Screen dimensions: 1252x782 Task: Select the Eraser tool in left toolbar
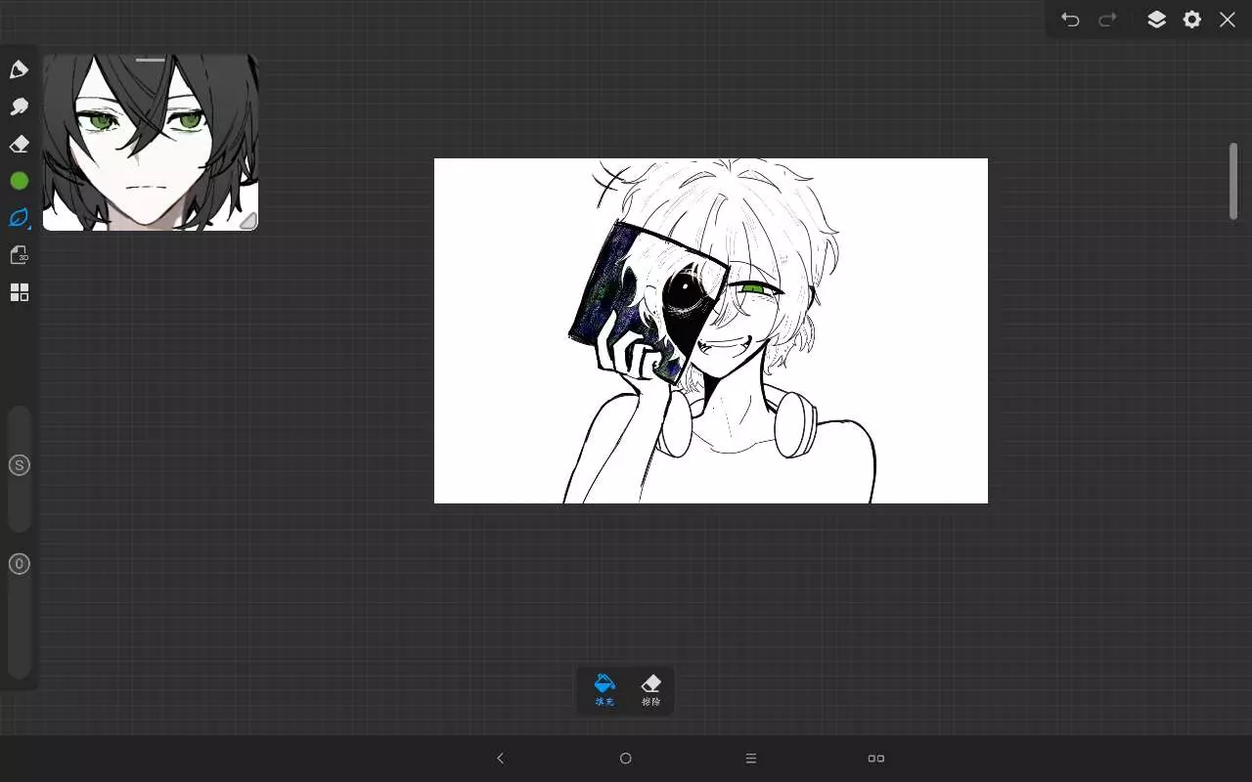(19, 144)
